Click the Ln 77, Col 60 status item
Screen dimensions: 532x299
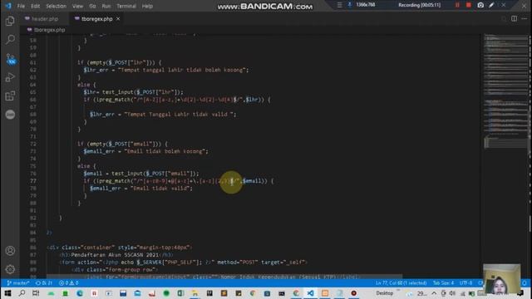(x=401, y=282)
